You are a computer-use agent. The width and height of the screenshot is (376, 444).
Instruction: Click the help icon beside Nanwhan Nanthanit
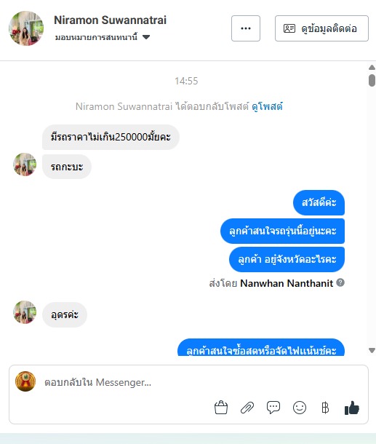click(x=340, y=282)
